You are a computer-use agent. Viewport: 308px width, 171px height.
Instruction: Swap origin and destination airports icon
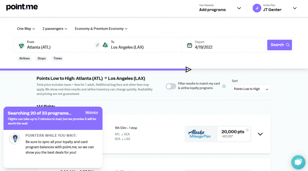pos(97,45)
